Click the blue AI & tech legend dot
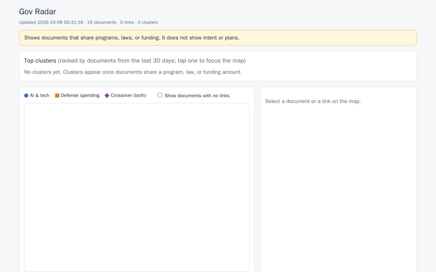 26,96
